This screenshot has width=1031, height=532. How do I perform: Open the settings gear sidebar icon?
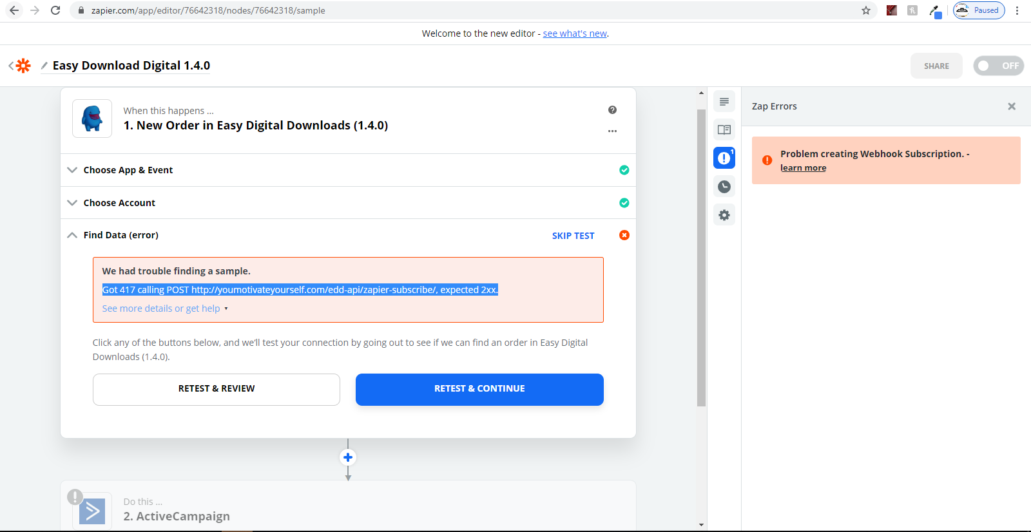click(x=724, y=215)
